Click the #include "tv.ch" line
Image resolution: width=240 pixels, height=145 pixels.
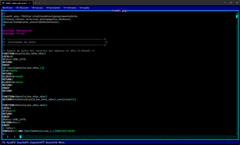(14, 34)
